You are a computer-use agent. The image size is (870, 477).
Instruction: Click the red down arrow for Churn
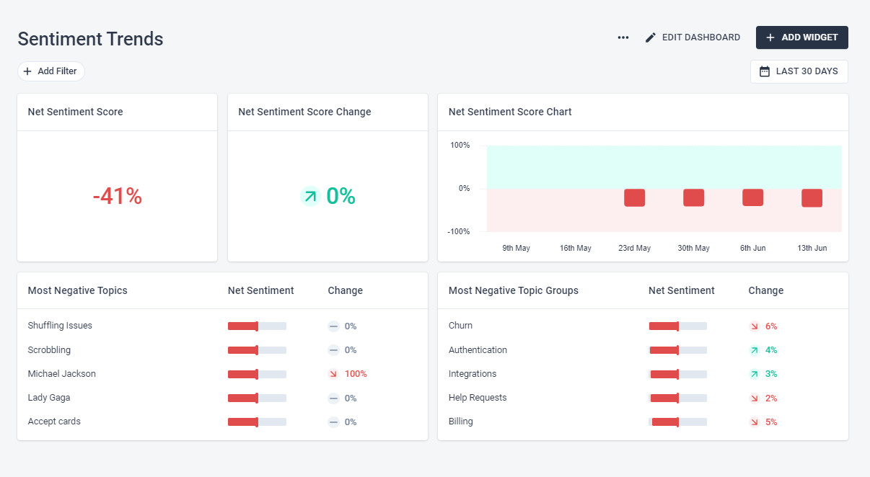[754, 326]
